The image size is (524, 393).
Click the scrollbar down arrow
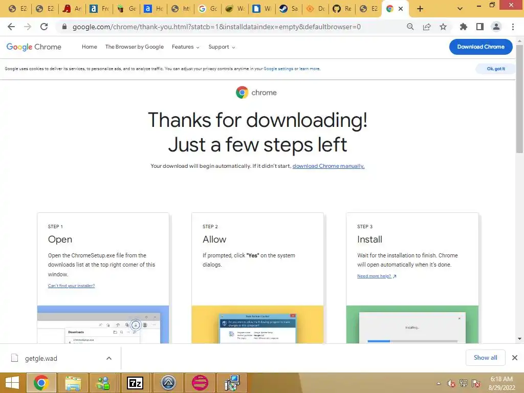pyautogui.click(x=519, y=339)
